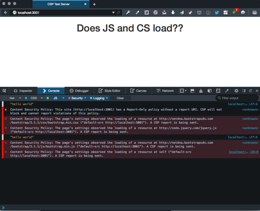Toggle the JS log filter
This screenshot has height=211, width=260.
click(x=55, y=98)
